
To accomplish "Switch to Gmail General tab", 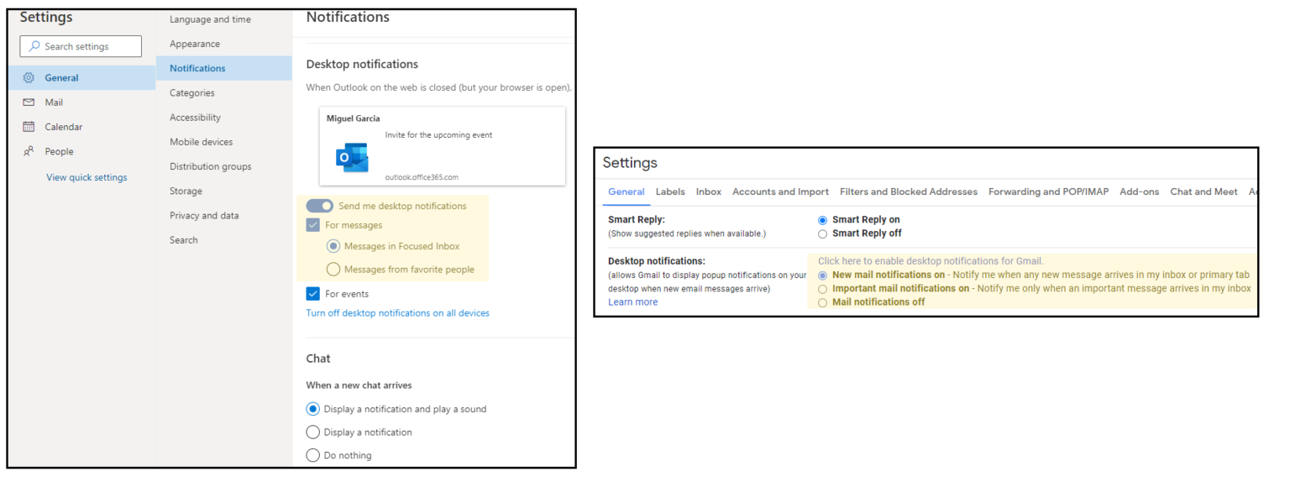I will pyautogui.click(x=627, y=191).
